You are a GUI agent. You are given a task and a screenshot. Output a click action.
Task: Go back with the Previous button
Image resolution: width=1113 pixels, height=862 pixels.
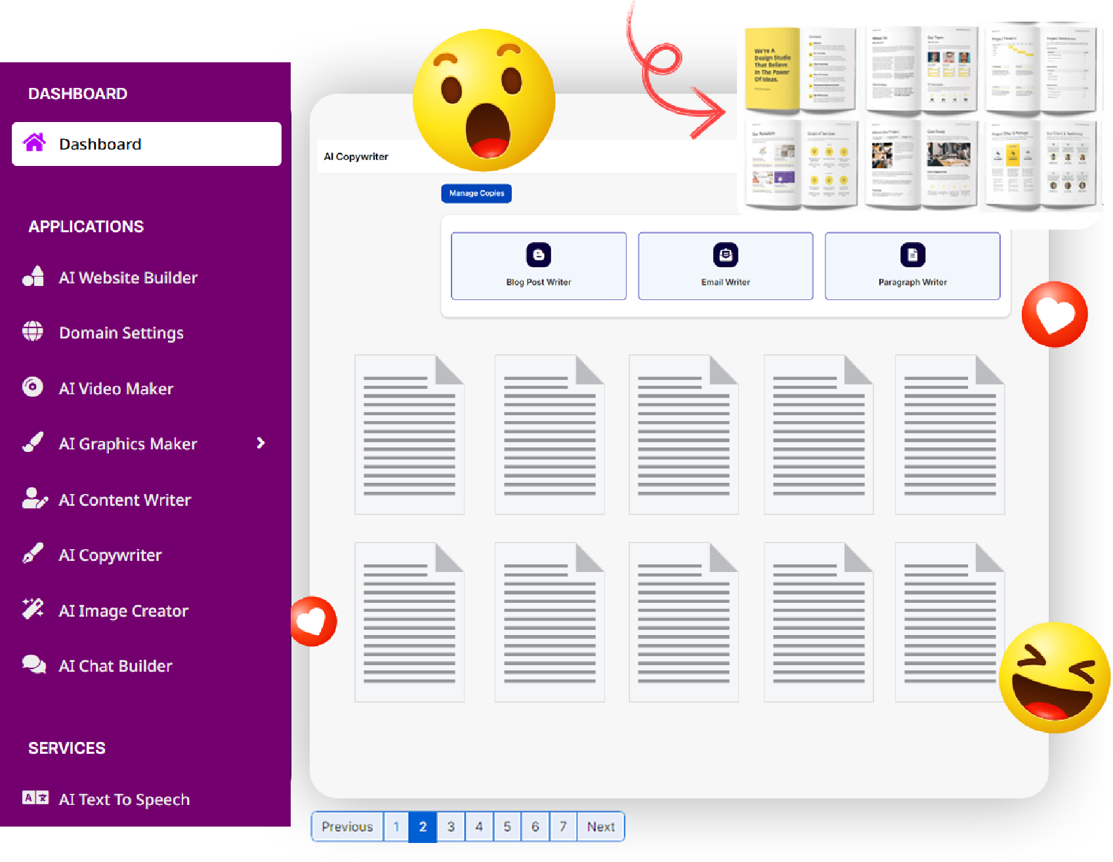coord(347,827)
